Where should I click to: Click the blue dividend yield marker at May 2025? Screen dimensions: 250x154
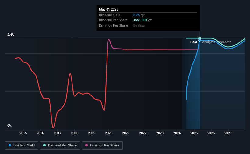[200, 41]
